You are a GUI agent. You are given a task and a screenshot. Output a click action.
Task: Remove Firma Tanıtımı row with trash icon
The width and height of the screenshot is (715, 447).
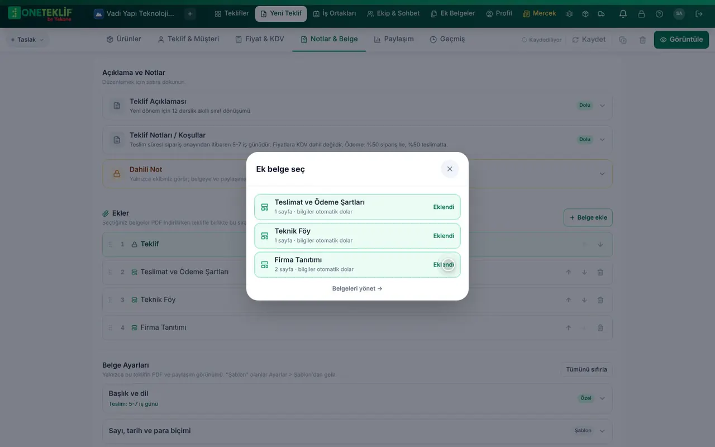pyautogui.click(x=600, y=328)
